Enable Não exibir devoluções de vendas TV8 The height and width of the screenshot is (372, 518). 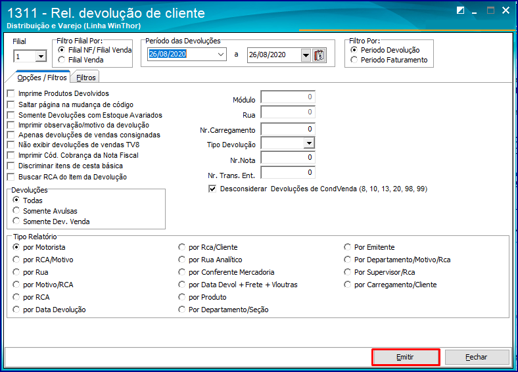11,145
